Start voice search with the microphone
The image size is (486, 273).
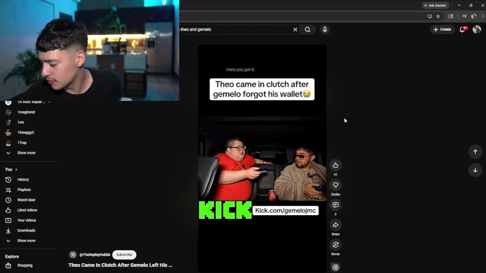325,29
